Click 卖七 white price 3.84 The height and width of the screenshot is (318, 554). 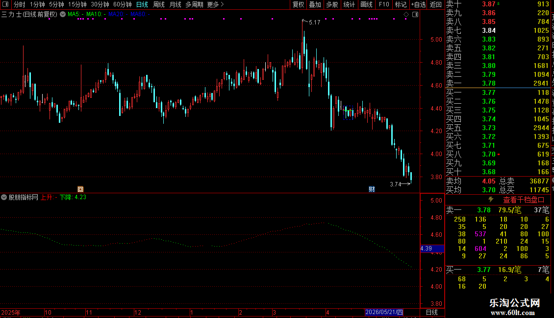489,30
